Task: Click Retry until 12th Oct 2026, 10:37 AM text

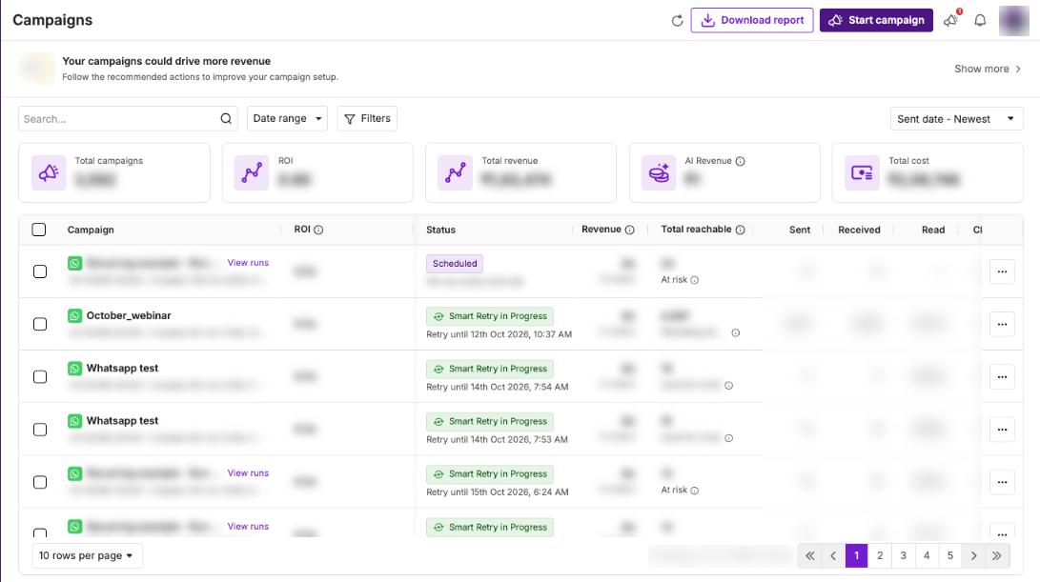Action: click(499, 334)
